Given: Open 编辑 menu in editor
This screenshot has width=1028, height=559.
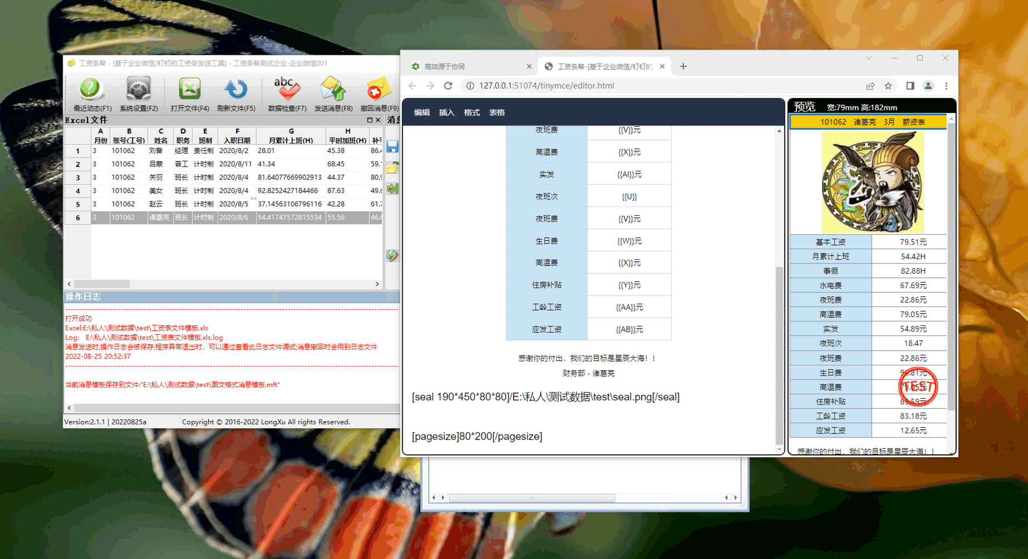Looking at the screenshot, I should click(x=422, y=112).
